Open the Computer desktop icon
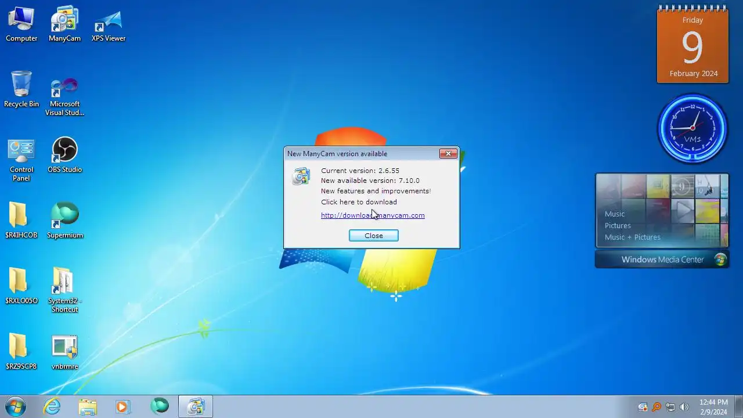 point(21,25)
